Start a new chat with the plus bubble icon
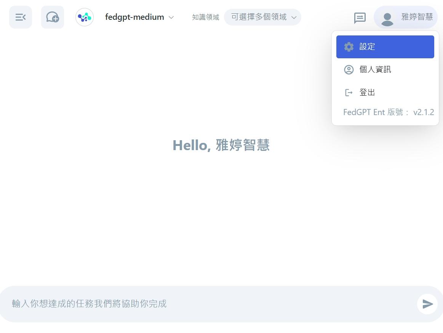 53,17
